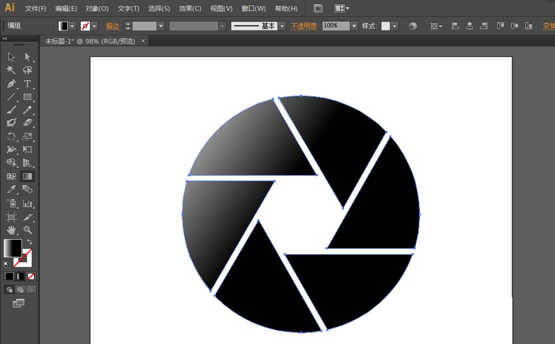Click the 描边 link to open Stroke panel
This screenshot has width=555, height=344.
coord(114,25)
